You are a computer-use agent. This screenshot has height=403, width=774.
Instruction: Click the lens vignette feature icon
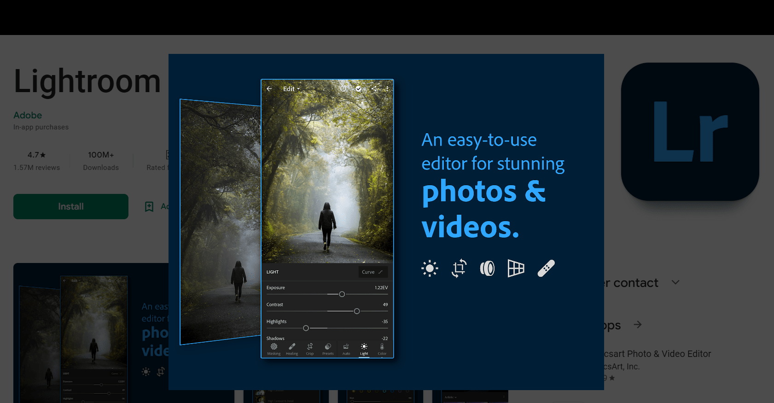click(x=487, y=269)
